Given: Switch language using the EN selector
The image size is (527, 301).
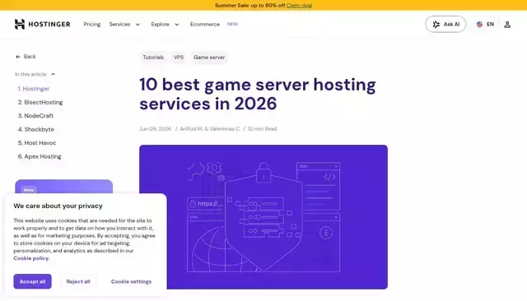Looking at the screenshot, I should click(x=491, y=24).
